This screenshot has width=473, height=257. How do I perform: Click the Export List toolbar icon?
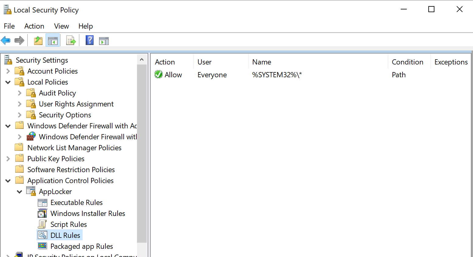(x=71, y=40)
